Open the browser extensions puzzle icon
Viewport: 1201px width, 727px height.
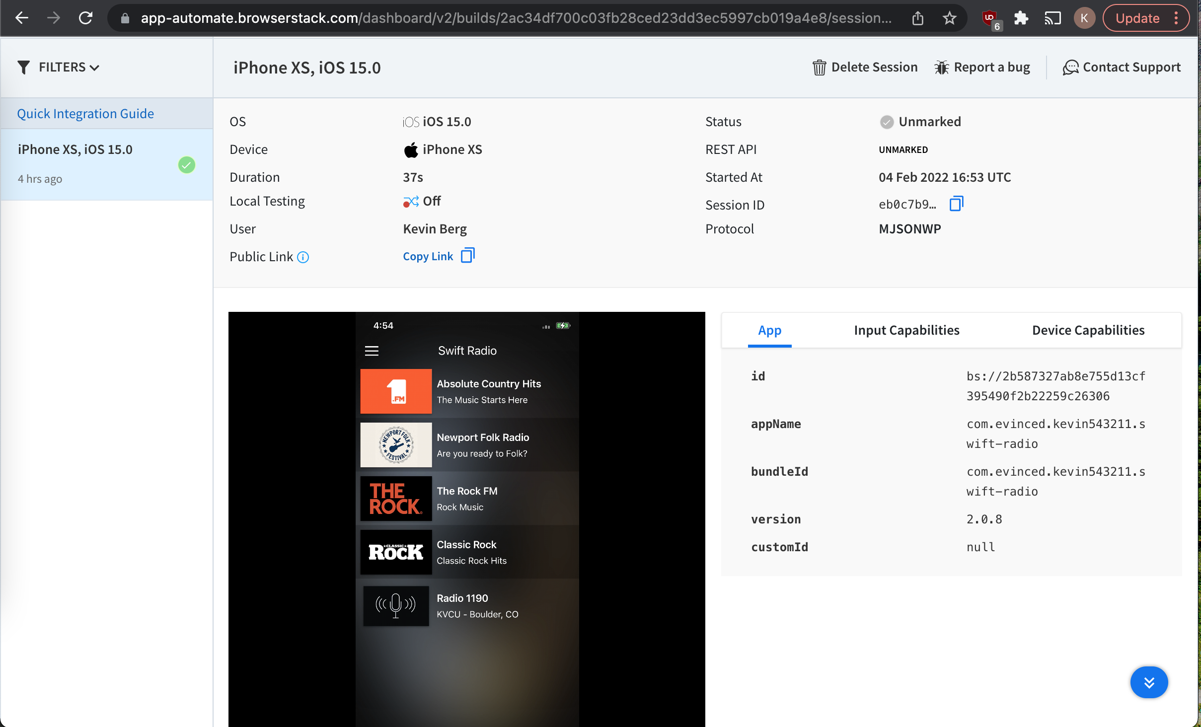(1021, 18)
